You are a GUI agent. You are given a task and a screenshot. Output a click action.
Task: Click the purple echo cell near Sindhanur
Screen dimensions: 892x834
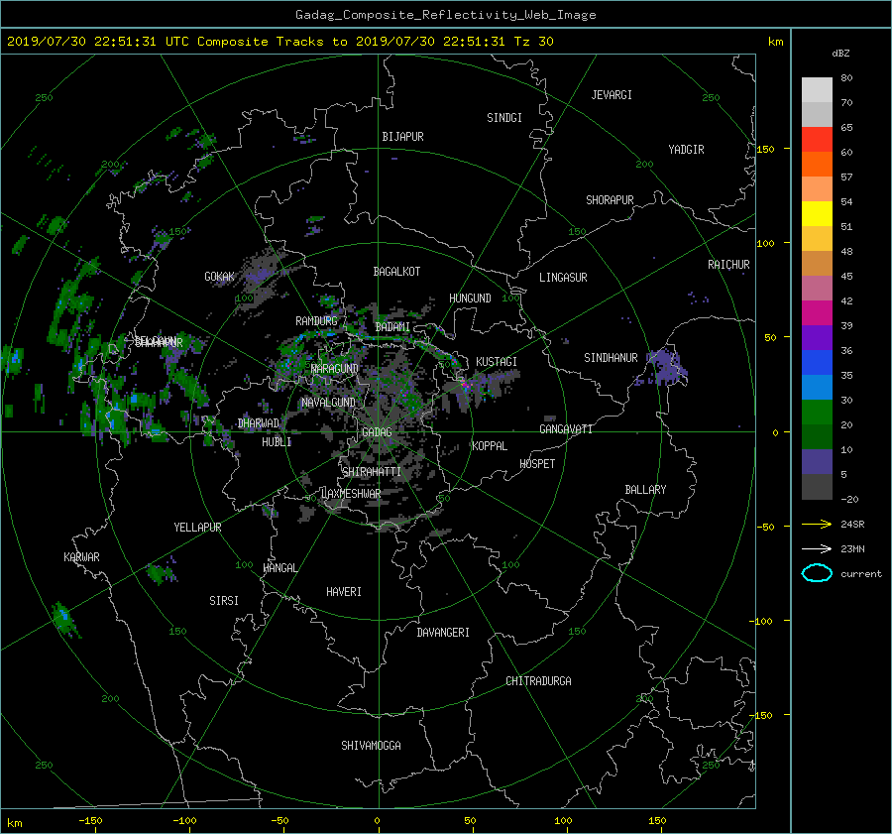666,367
